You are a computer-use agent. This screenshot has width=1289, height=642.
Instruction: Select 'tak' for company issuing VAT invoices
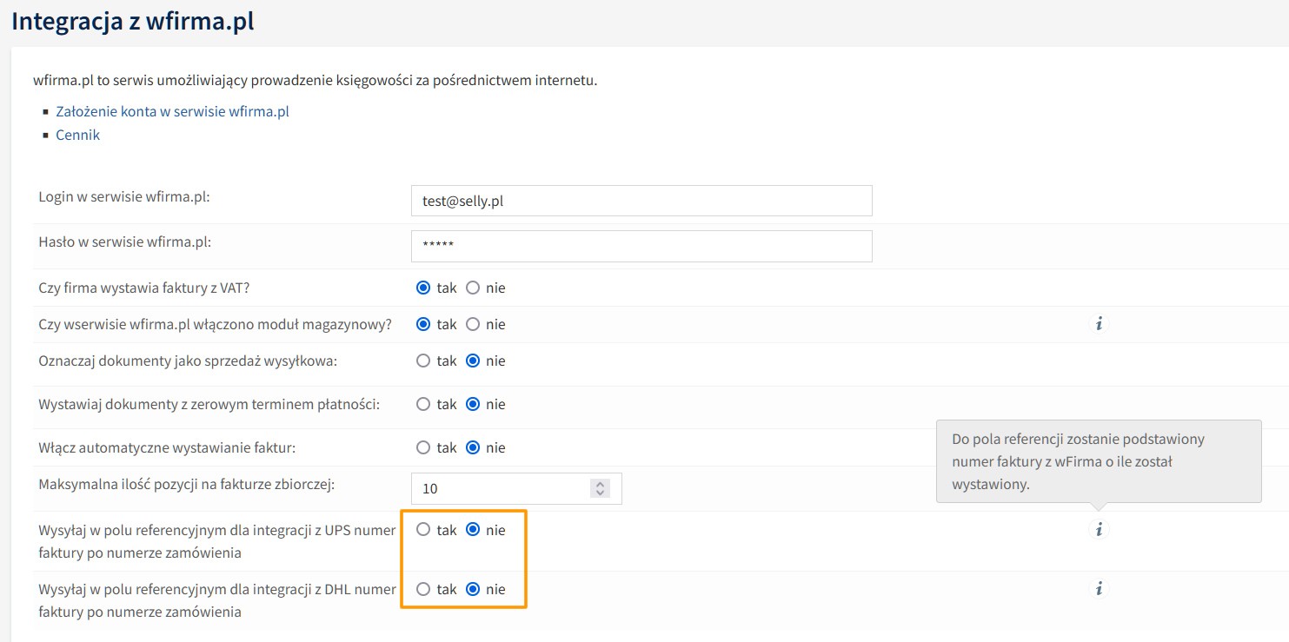[423, 288]
